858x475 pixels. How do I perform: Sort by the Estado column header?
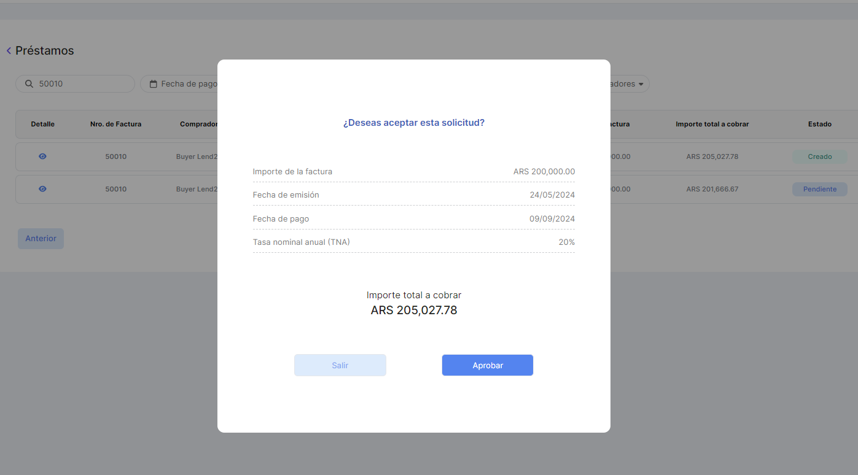[819, 124]
